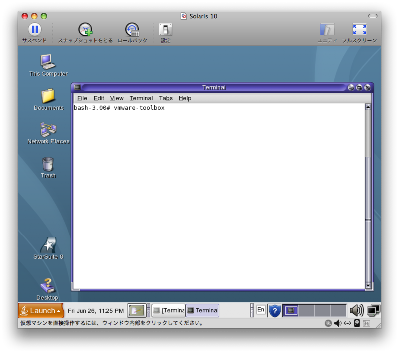Open the Tabs menu in Terminal
Screen dimensions: 399x353
[166, 98]
